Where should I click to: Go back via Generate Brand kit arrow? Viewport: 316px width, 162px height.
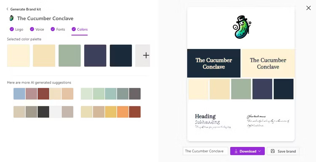pos(8,9)
